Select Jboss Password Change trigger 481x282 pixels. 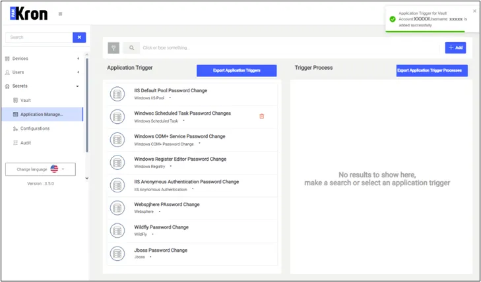click(193, 254)
